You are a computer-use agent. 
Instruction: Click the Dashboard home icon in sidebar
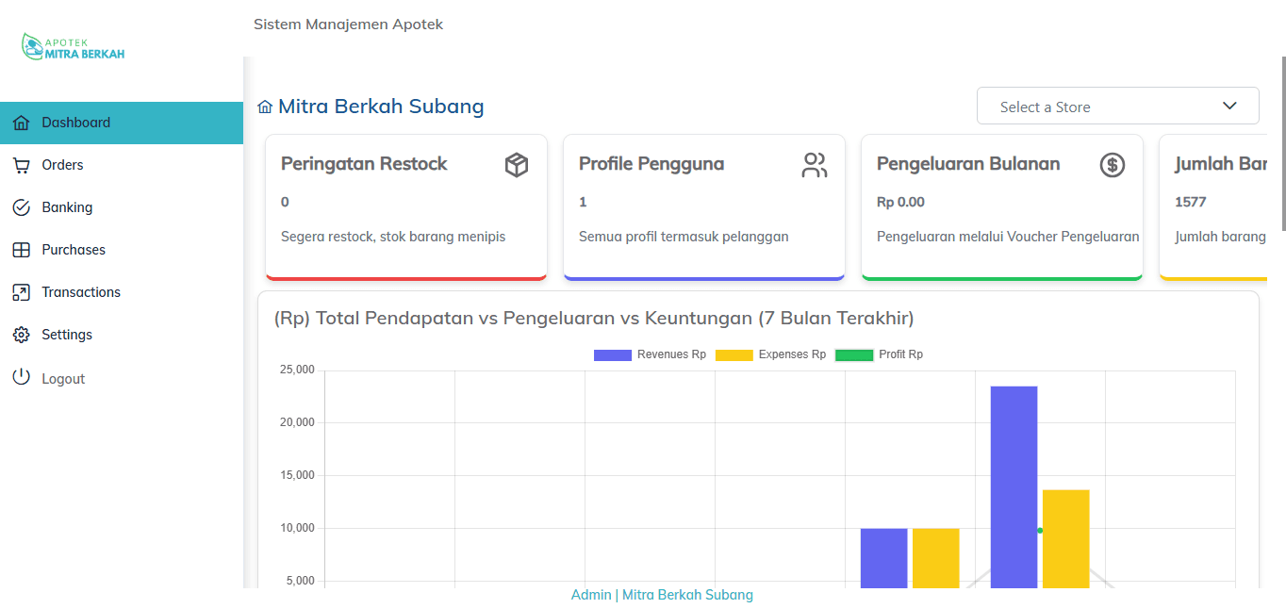21,123
